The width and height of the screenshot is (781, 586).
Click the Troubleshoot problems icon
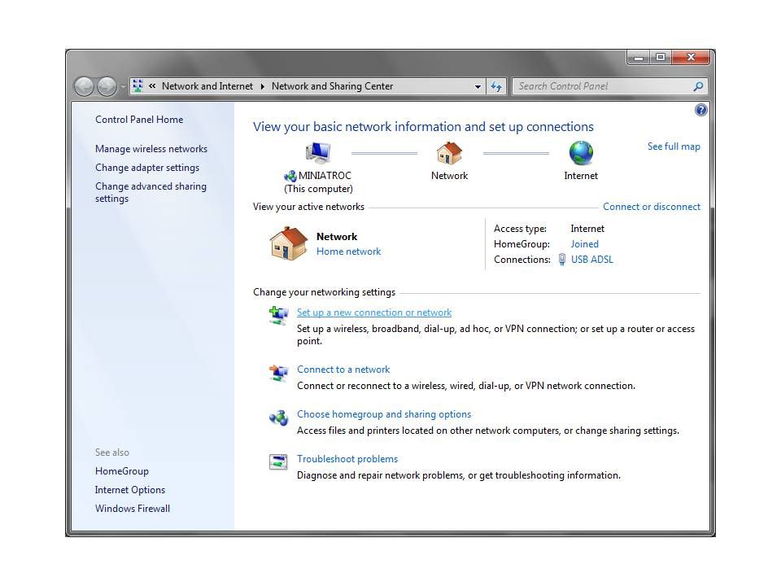click(x=278, y=463)
